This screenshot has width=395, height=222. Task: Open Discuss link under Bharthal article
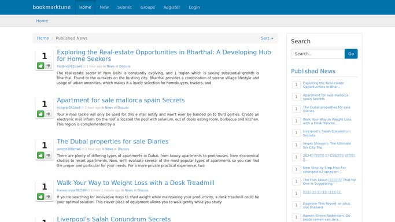click(125, 66)
